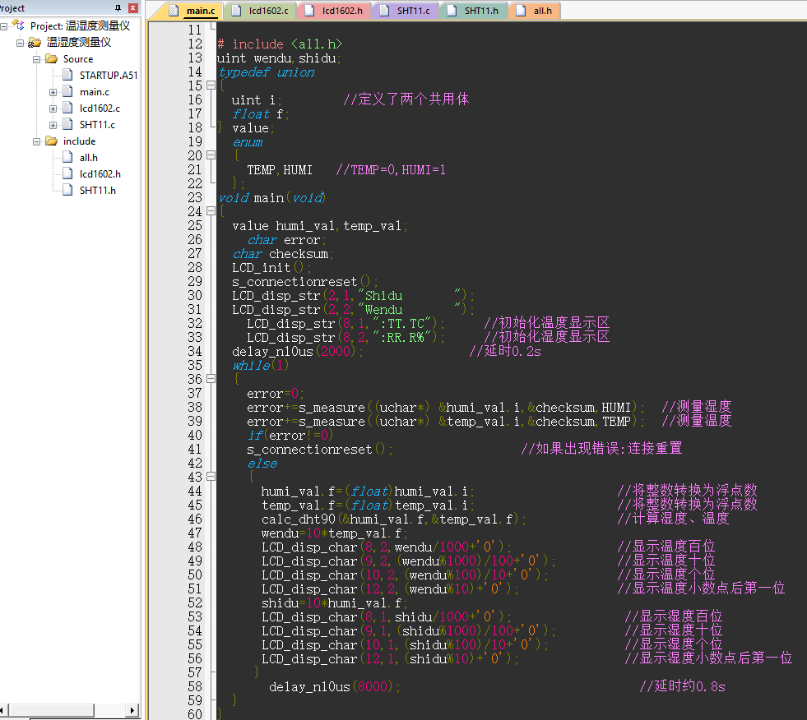Close the Project panel

click(x=132, y=8)
